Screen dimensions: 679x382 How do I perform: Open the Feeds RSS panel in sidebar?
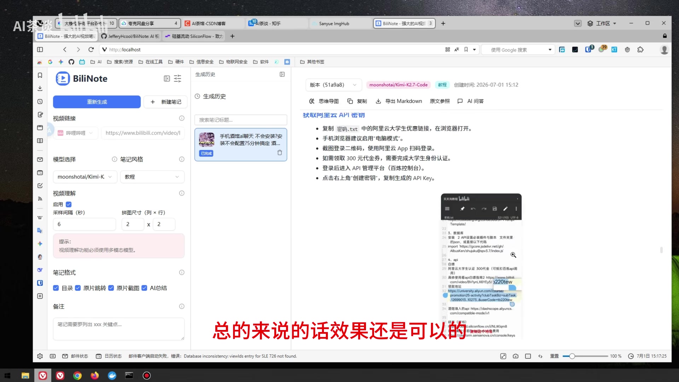[40, 199]
